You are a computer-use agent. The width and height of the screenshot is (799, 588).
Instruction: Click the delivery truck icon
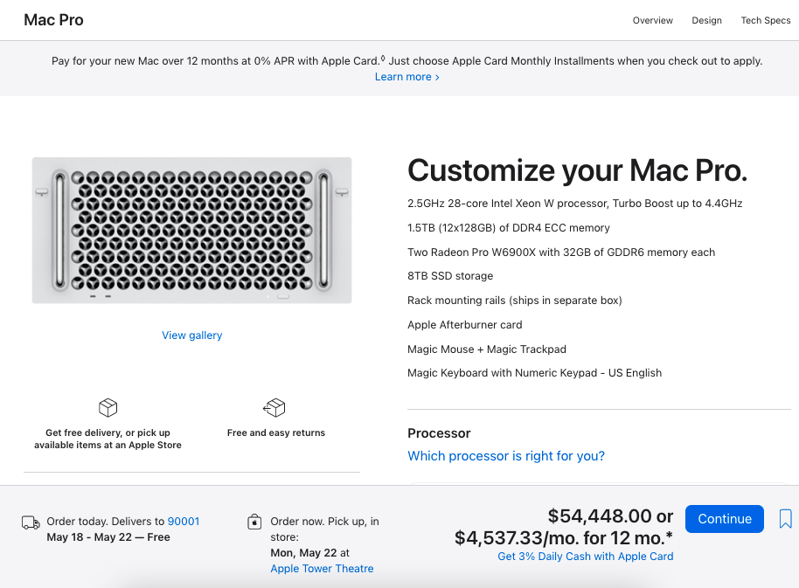click(31, 522)
